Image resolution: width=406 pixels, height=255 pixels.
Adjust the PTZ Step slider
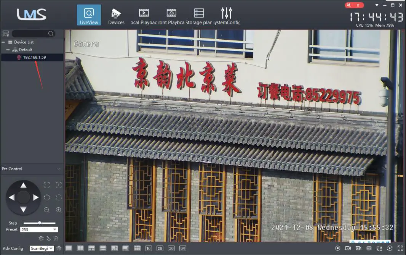(x=39, y=223)
